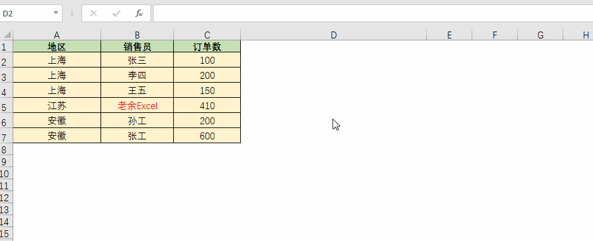The height and width of the screenshot is (241, 593).
Task: Click the Enter checkmark formula bar icon
Action: coord(116,14)
